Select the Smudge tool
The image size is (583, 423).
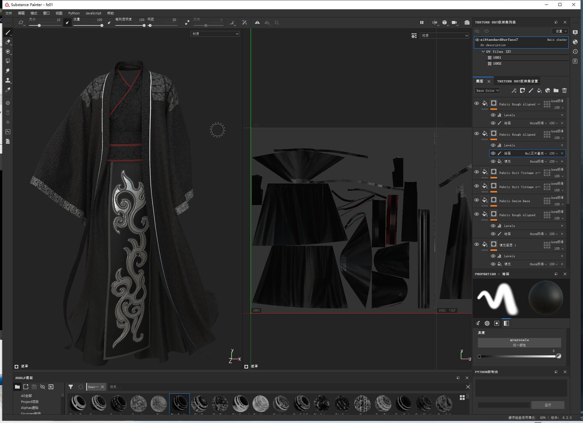tap(8, 71)
